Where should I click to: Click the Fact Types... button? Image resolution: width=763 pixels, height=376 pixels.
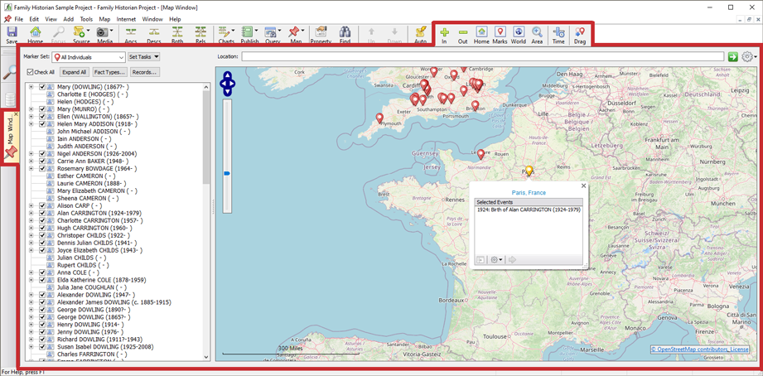[110, 72]
